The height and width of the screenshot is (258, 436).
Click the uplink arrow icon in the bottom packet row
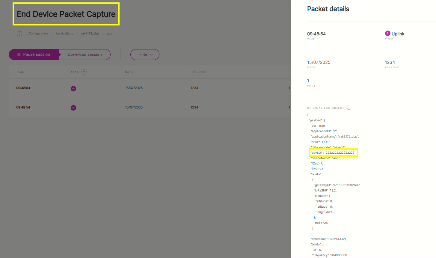(x=73, y=108)
